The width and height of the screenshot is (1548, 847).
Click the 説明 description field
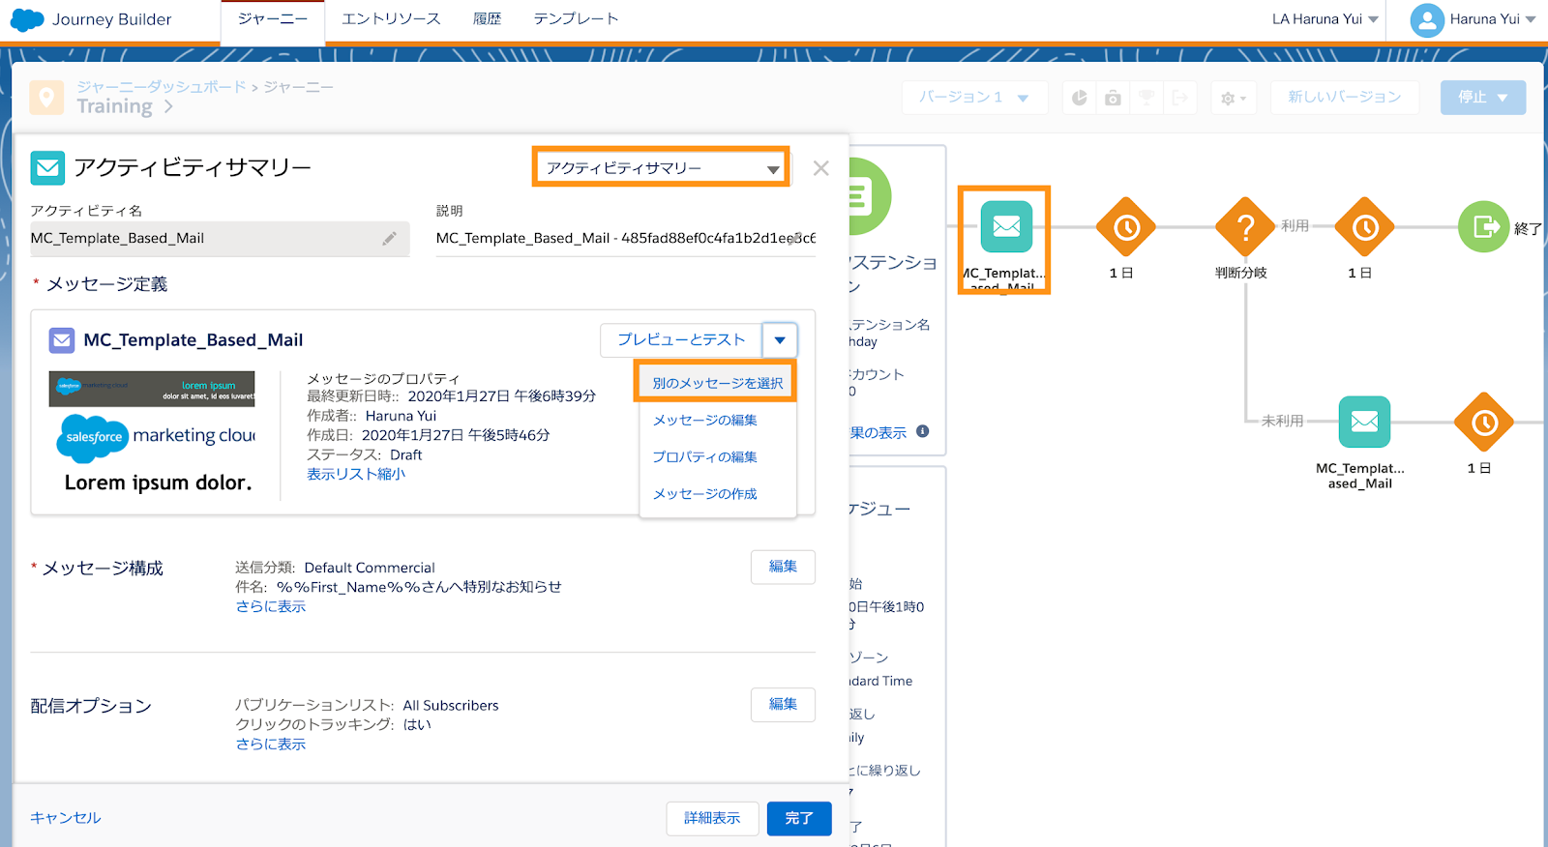pyautogui.click(x=626, y=239)
